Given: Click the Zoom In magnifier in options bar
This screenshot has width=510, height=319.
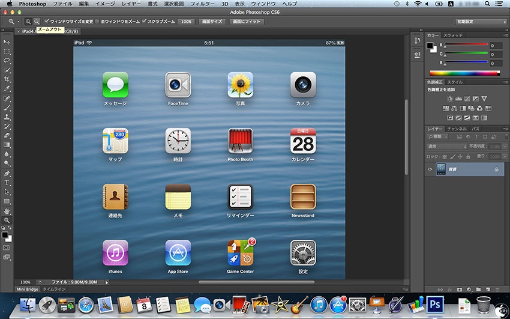Looking at the screenshot, I should tap(28, 22).
